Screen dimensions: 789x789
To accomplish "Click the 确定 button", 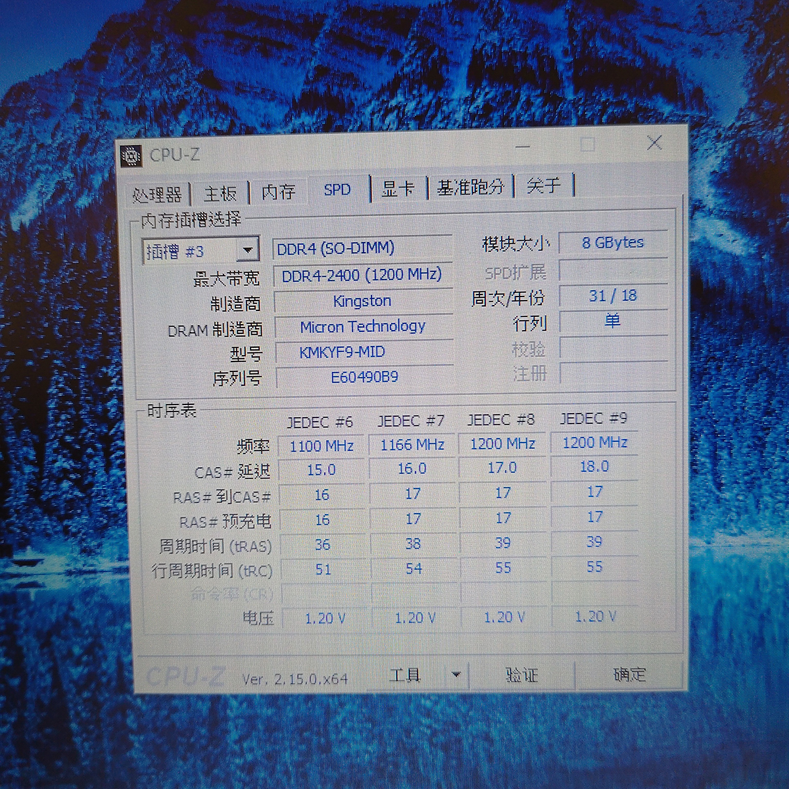I will pos(629,675).
